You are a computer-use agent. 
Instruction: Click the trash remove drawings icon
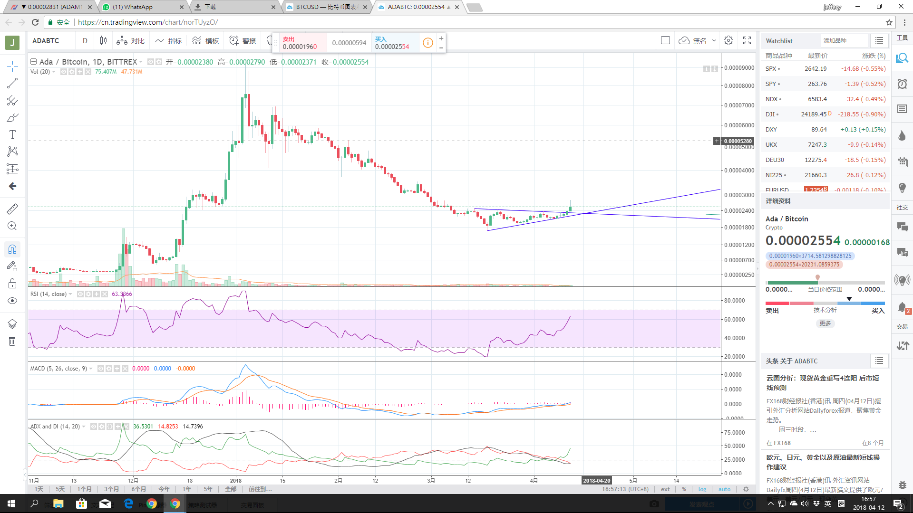click(12, 341)
